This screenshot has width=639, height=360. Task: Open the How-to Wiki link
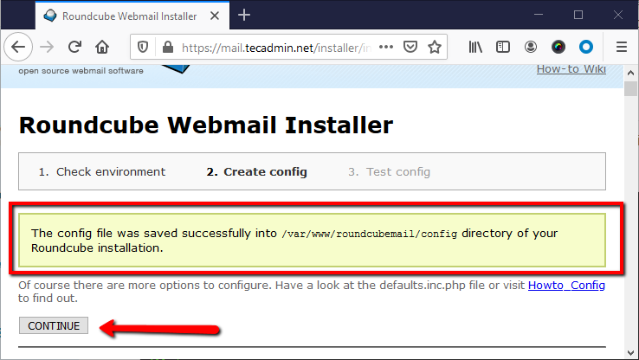pyautogui.click(x=571, y=69)
